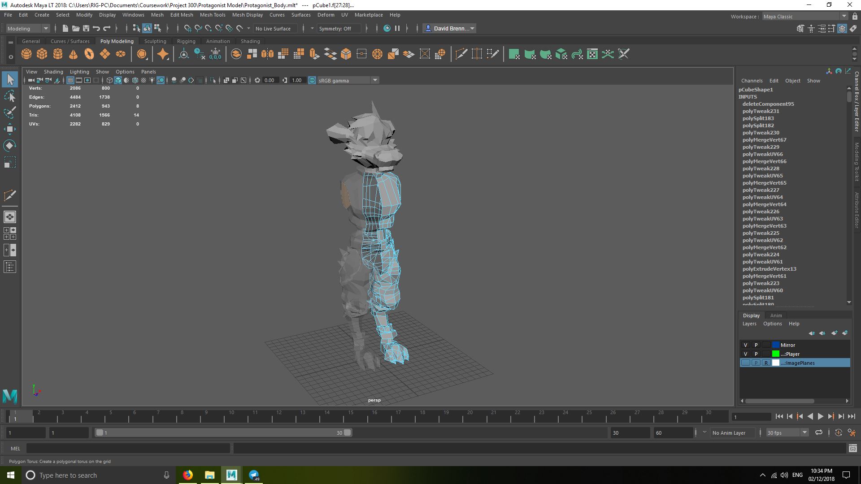Activate the Scale tool in the toolbox
Viewport: 861px width, 484px height.
(10, 162)
